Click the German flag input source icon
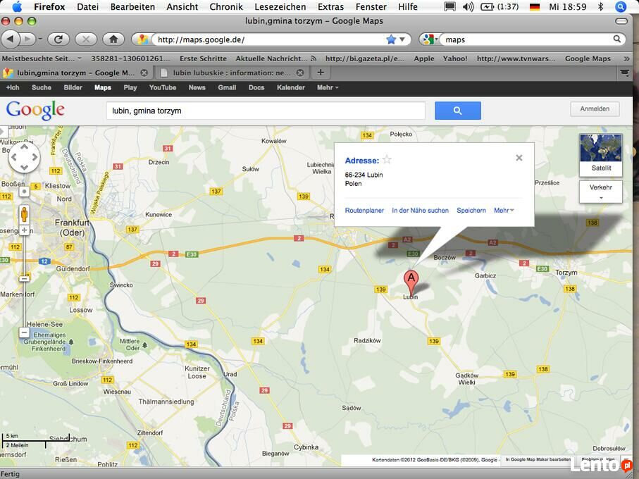The width and height of the screenshot is (639, 479). [534, 7]
